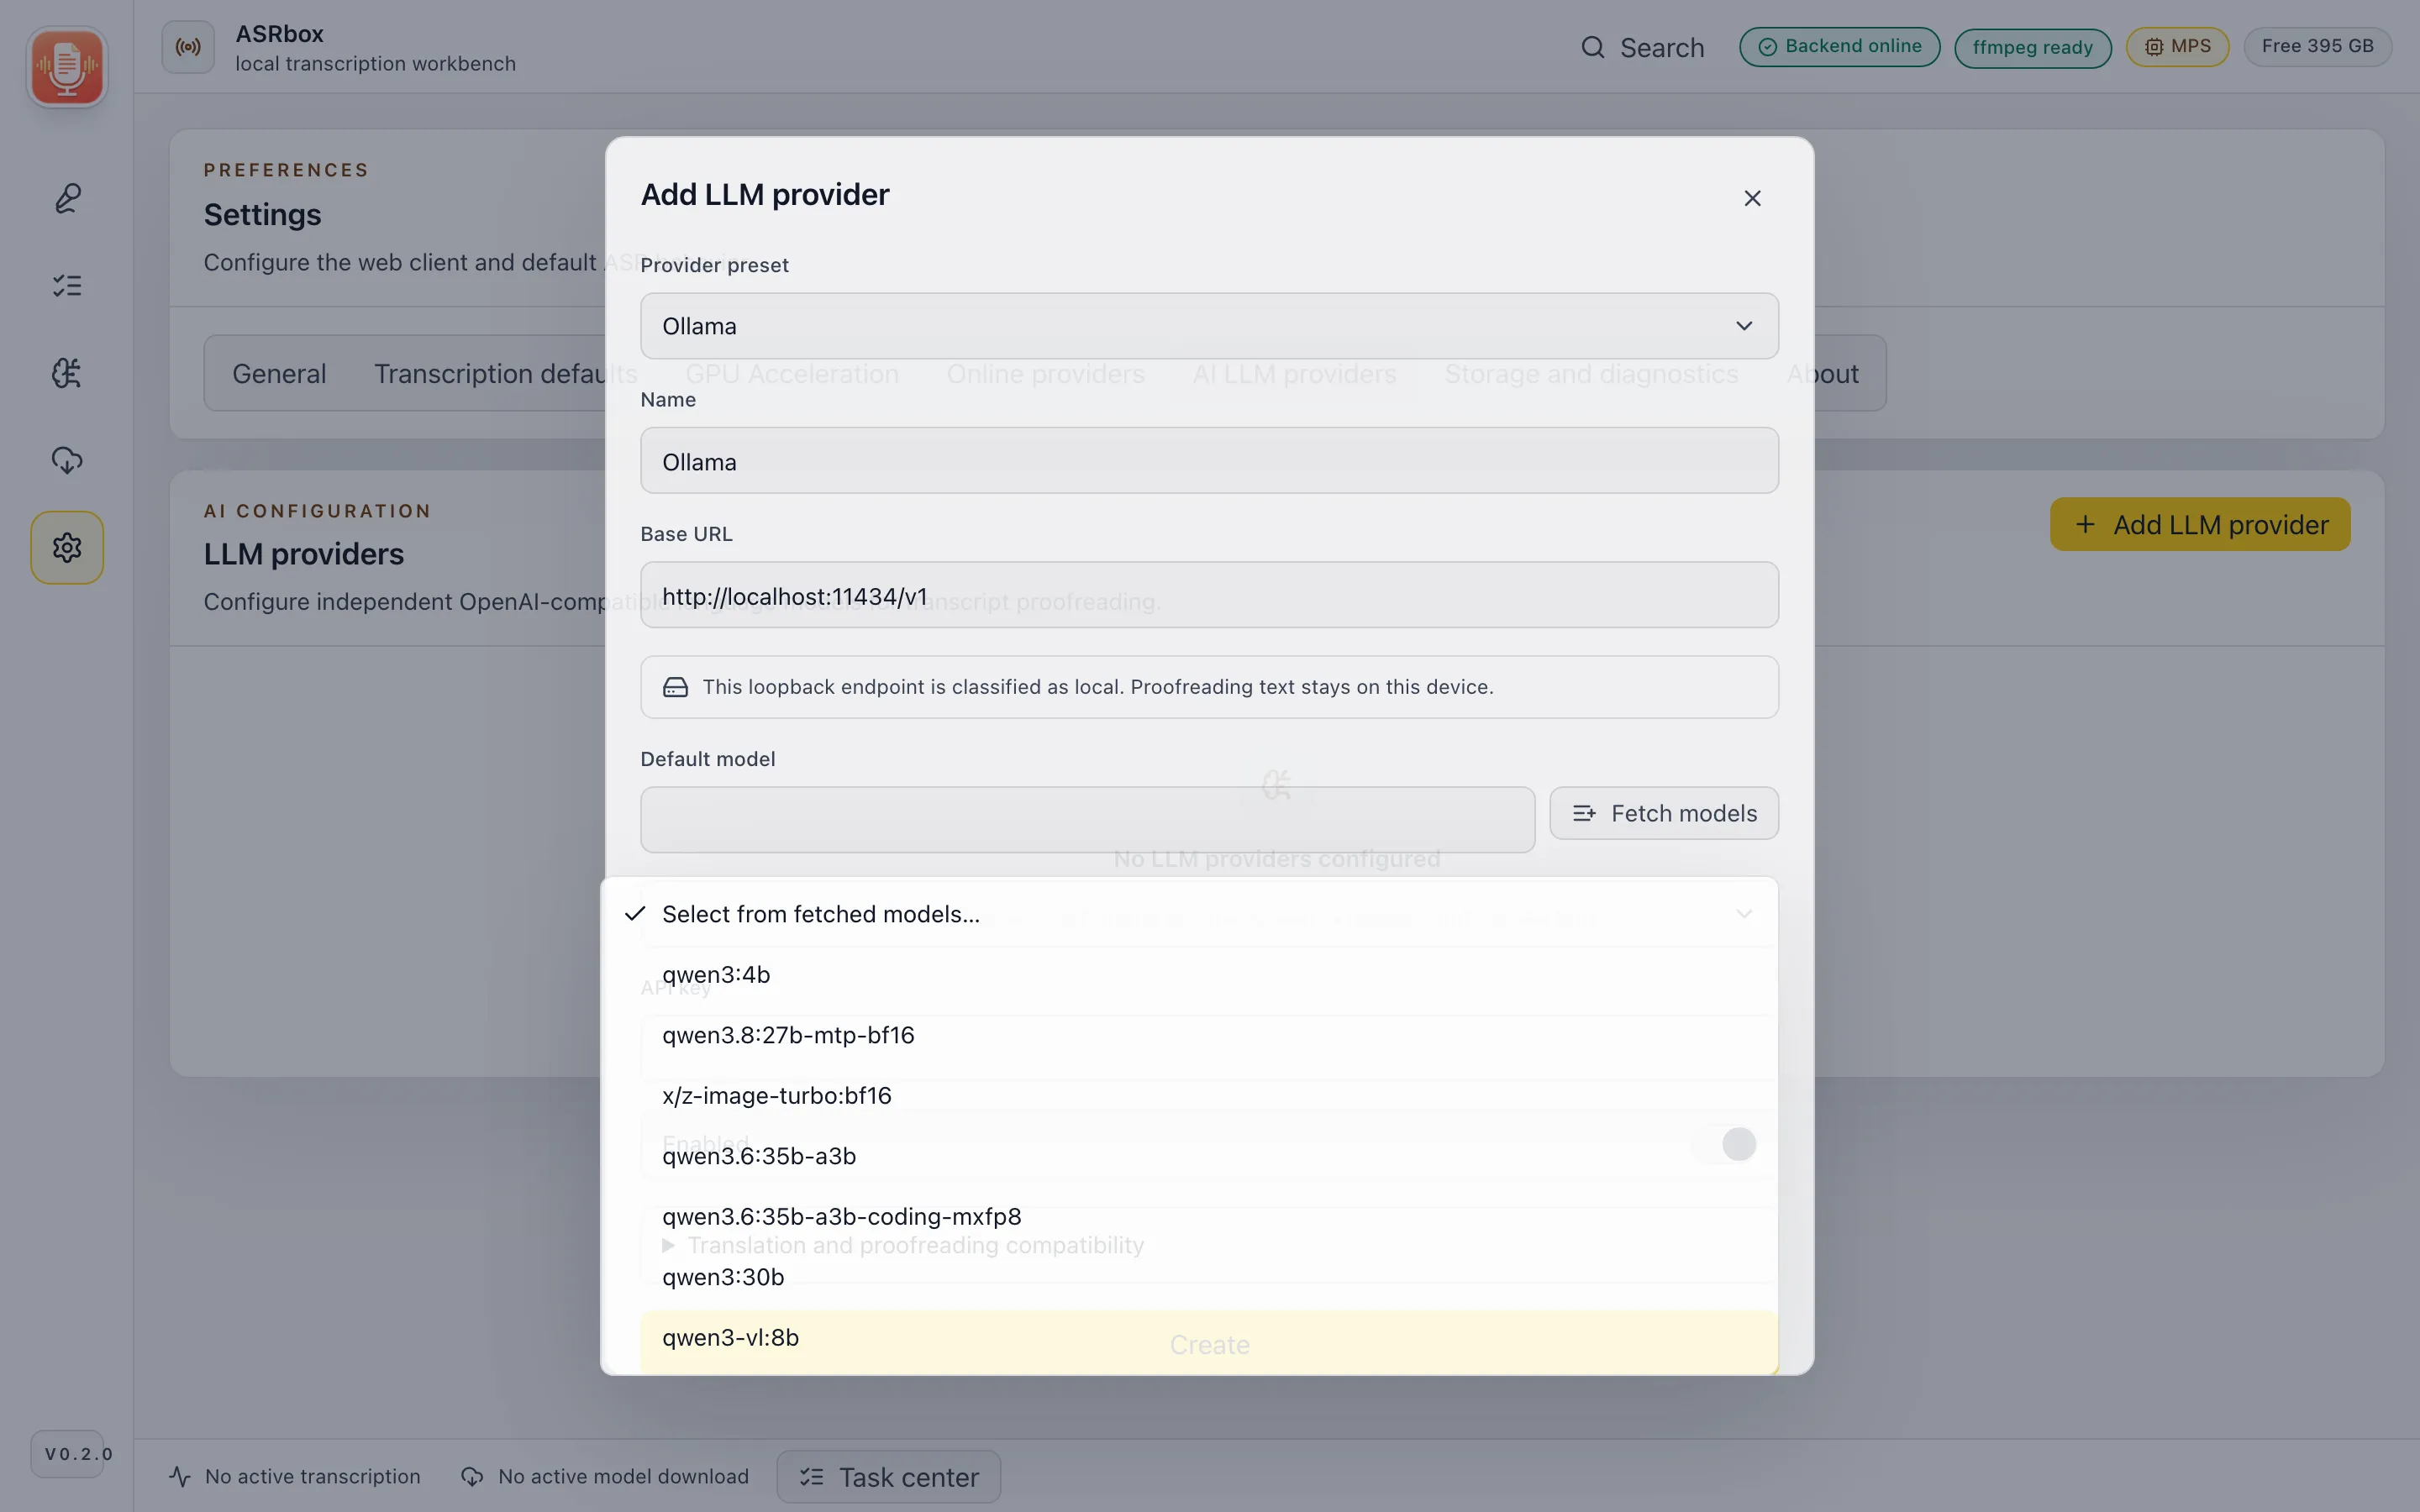
Task: Choose 'Select from fetched models...' option
Action: [1190, 914]
